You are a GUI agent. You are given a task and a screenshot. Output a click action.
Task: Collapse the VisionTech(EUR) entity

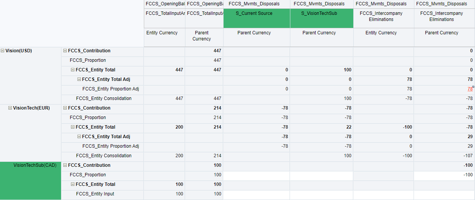pos(10,108)
